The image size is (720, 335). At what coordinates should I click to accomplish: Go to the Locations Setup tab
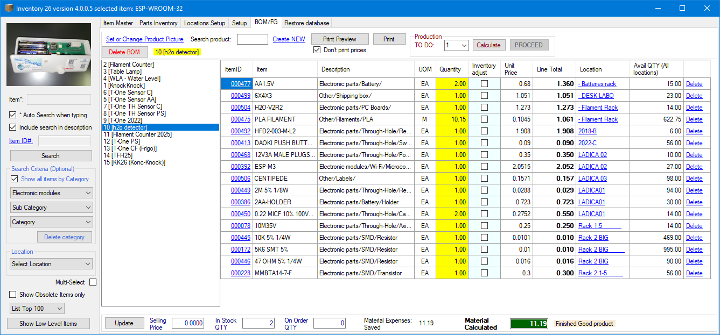[x=205, y=23]
